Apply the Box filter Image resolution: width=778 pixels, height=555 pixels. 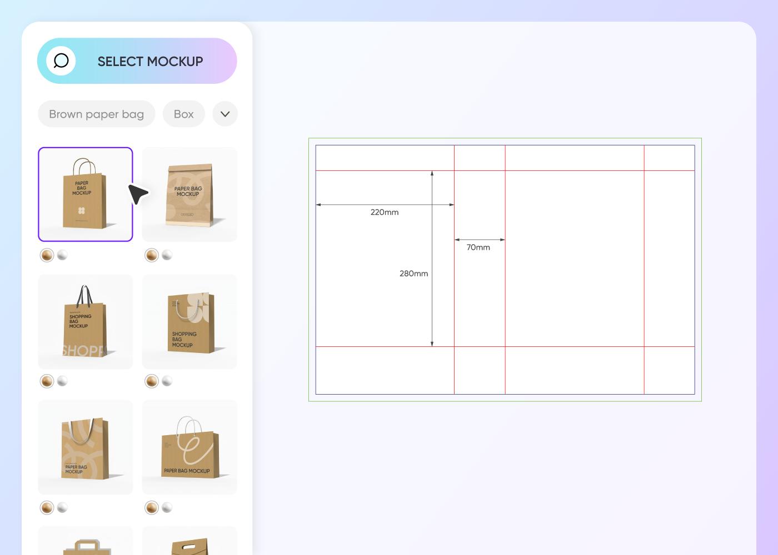pyautogui.click(x=184, y=114)
